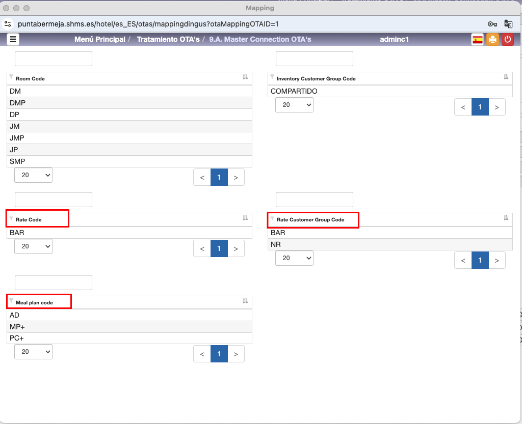Viewport: 522px width, 424px height.
Task: Select the DMP room code row
Action: [129, 103]
